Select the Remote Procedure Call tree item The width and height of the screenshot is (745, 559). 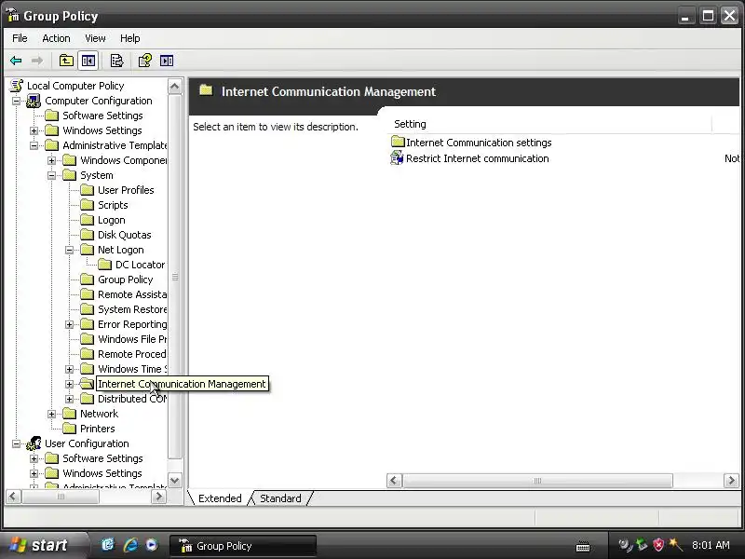[x=131, y=354]
